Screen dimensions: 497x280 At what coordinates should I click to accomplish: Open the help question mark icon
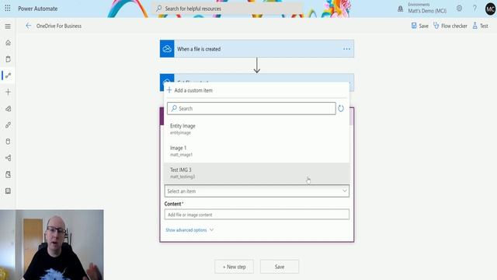coord(474,9)
